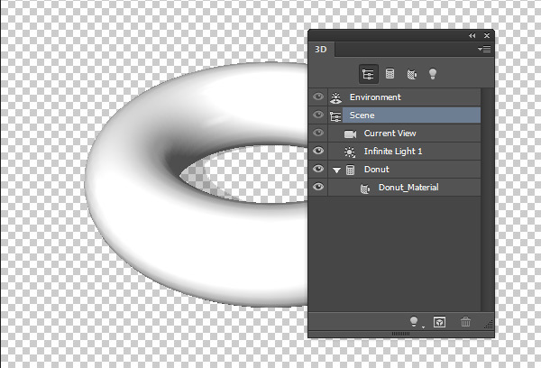Open the 3D panel options menu
This screenshot has width=541, height=368.
coord(485,49)
